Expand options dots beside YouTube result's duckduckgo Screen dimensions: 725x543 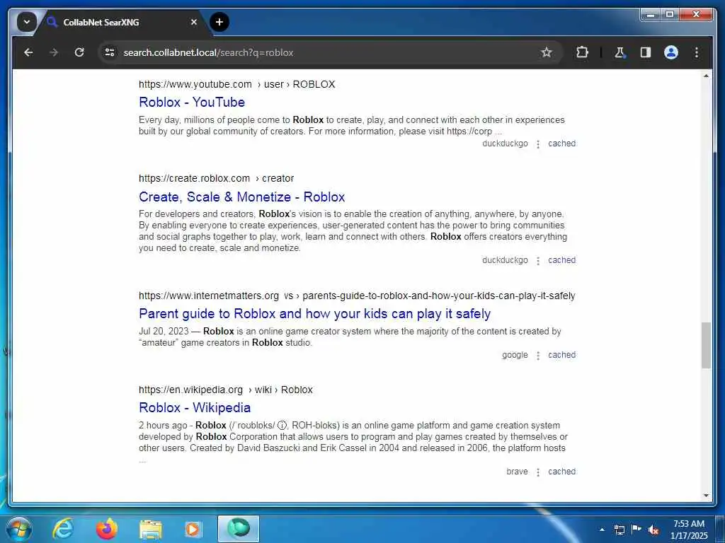click(x=538, y=144)
